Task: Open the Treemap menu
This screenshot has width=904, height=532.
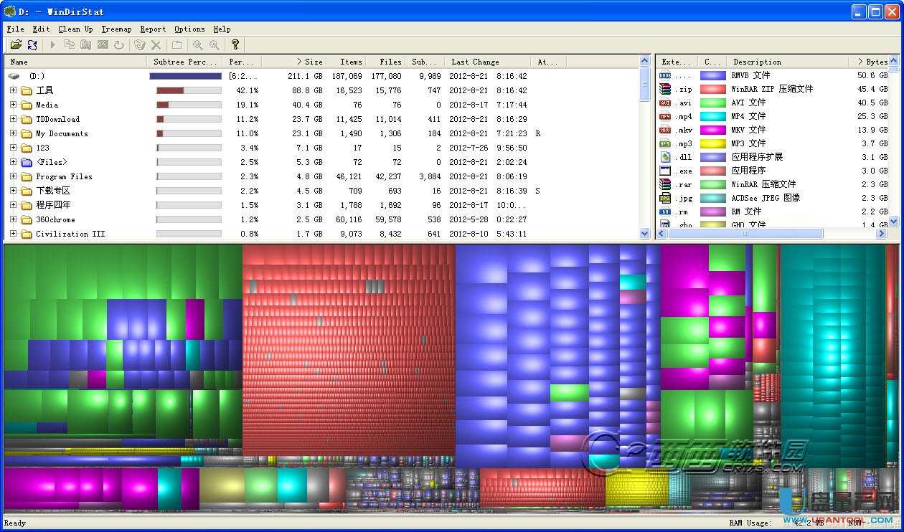Action: coord(116,29)
